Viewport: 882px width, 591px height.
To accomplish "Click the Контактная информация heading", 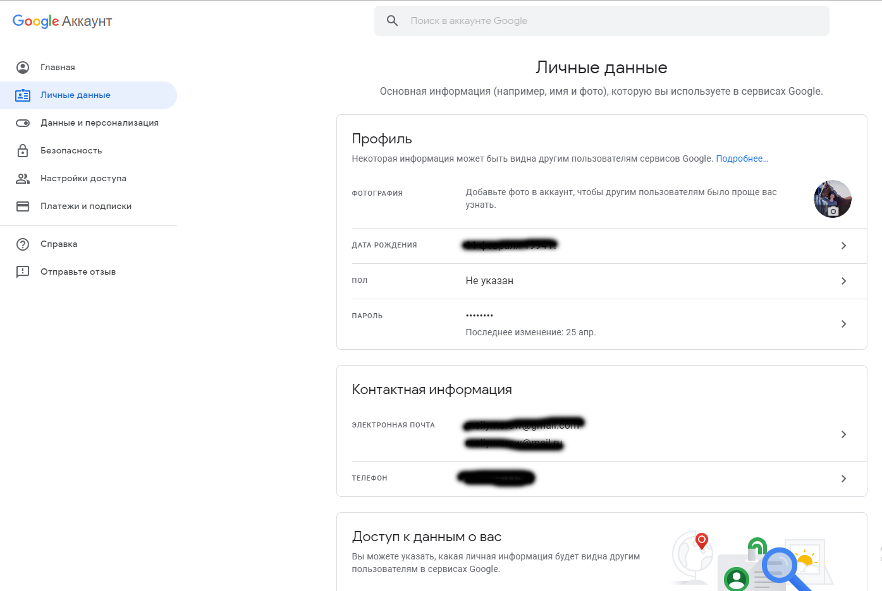I will coord(432,390).
